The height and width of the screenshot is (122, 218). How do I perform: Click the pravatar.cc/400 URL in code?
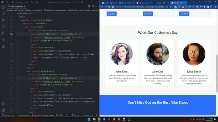57,81
